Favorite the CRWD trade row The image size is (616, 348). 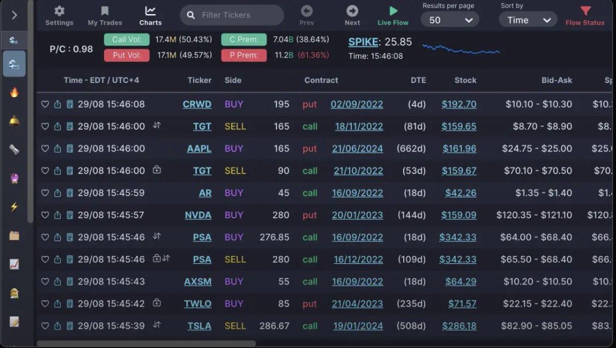45,104
